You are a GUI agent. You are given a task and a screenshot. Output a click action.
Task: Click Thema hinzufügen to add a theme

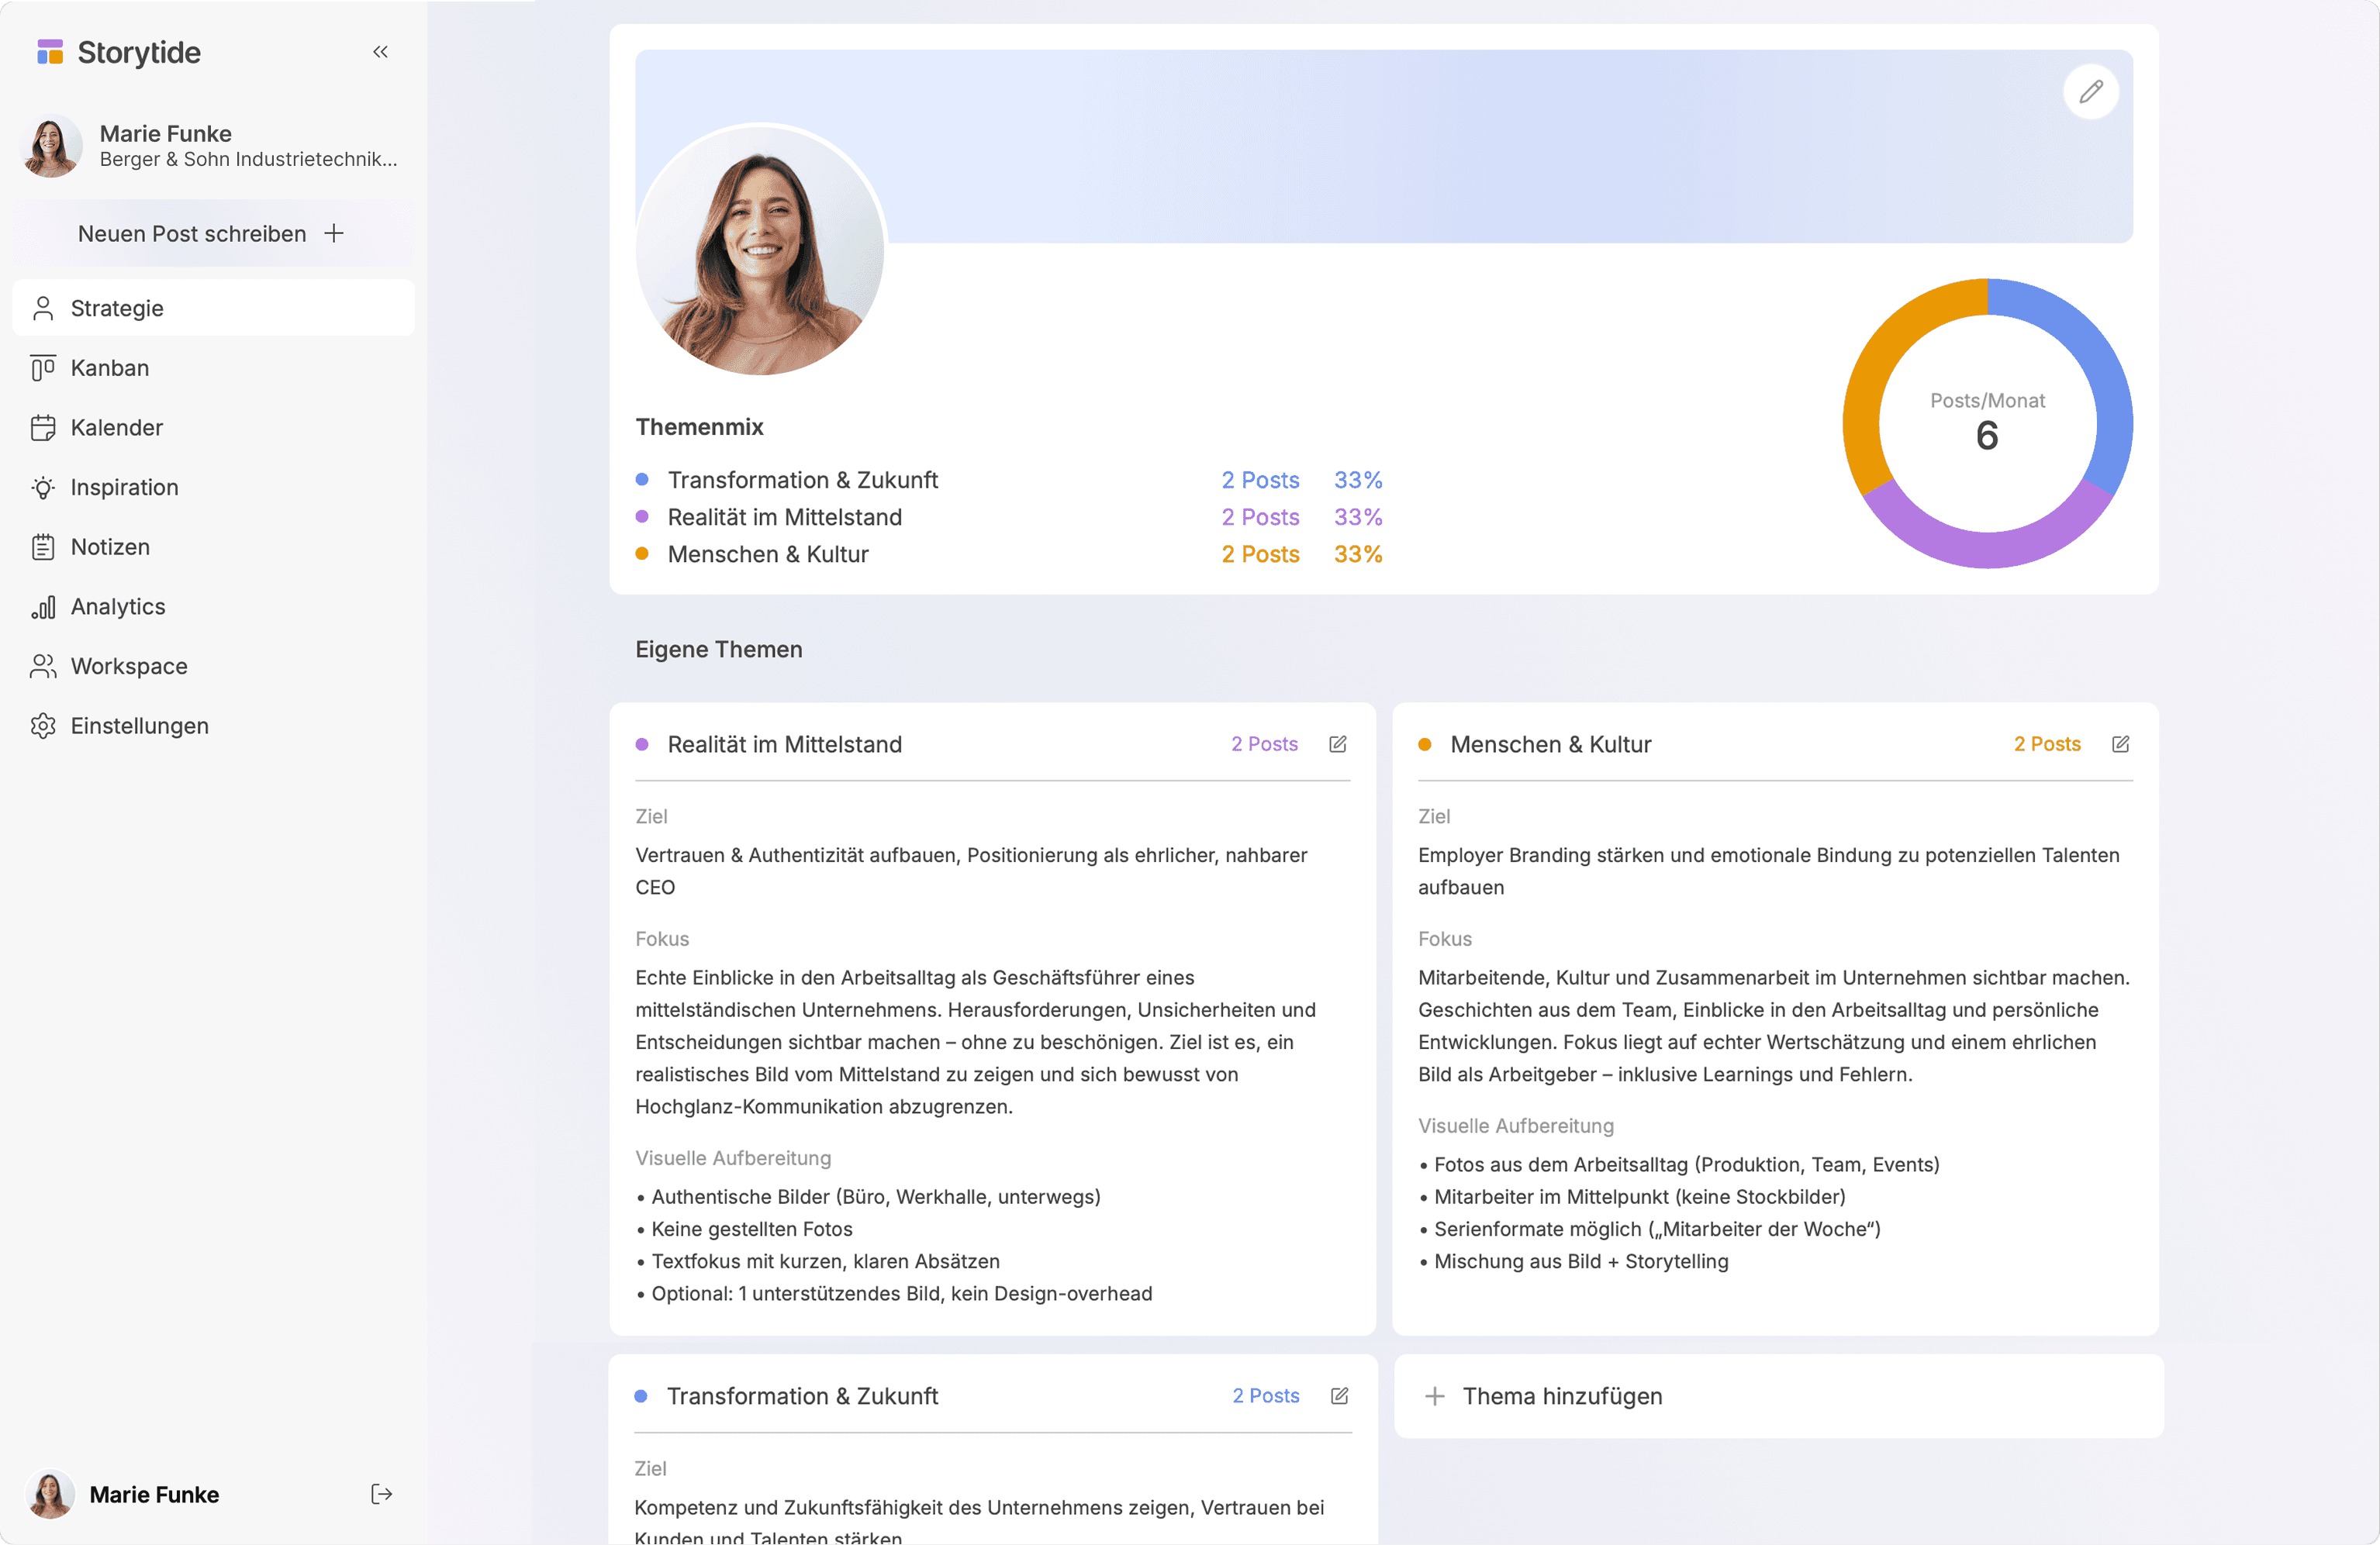coord(1561,1396)
